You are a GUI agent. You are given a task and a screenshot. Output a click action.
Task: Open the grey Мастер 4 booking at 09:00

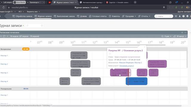click(x=65, y=81)
